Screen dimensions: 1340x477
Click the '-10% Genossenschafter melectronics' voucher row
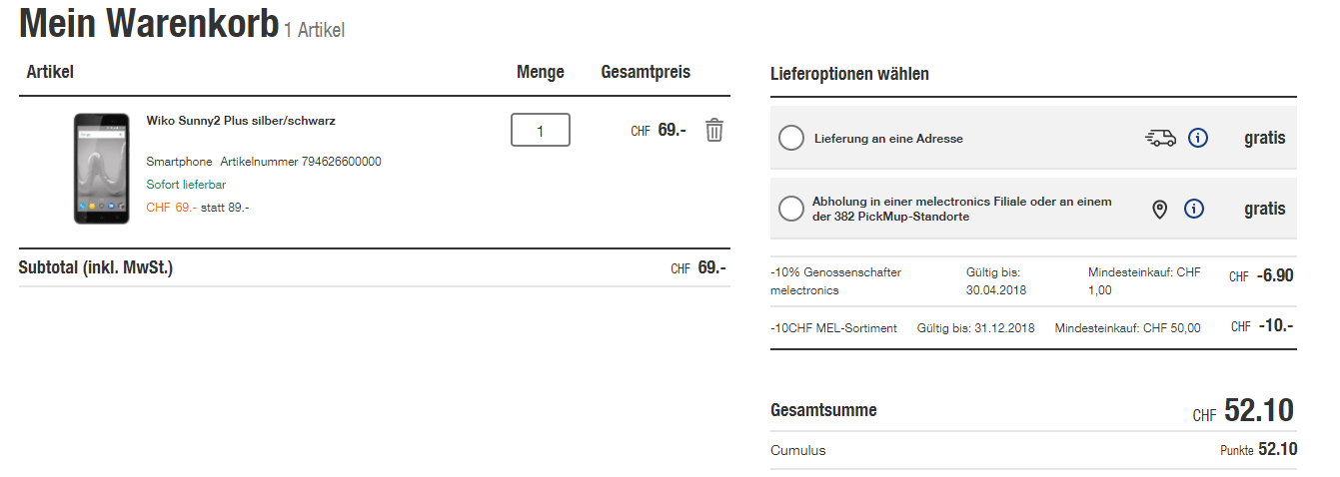(835, 280)
